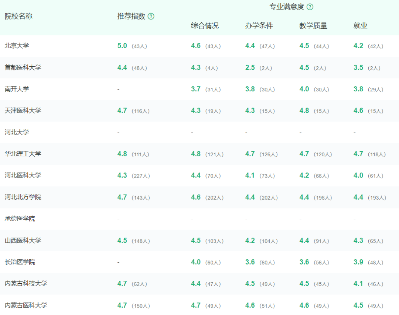Click 河北医科大学 办学条件 score 4.1
The width and height of the screenshot is (399, 315).
coord(250,175)
